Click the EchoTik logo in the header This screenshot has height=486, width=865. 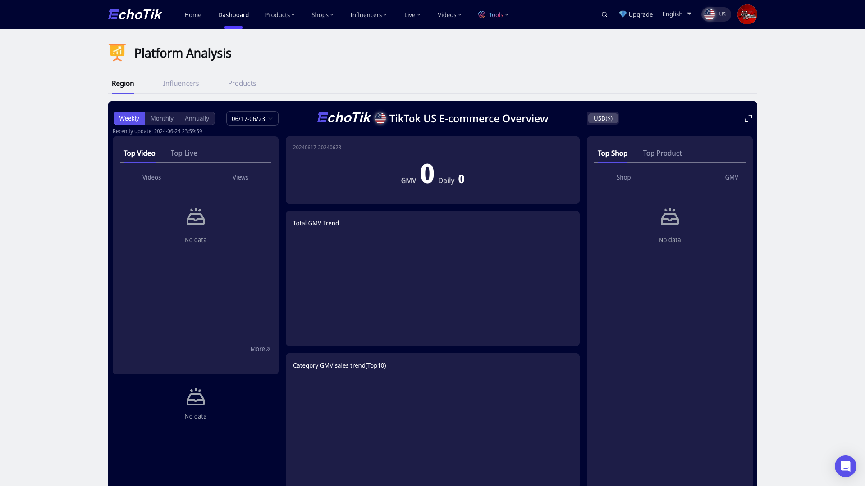click(135, 14)
